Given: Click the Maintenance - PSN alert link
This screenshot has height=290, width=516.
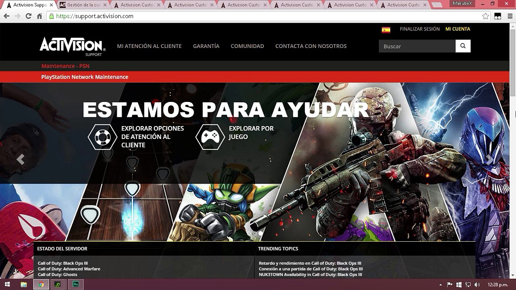Looking at the screenshot, I should coord(65,66).
